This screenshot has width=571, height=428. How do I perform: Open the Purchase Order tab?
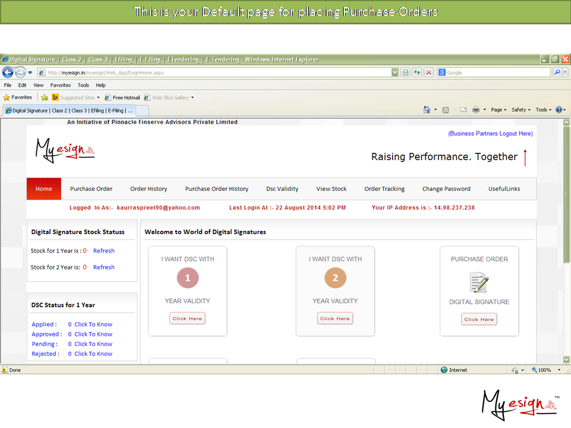tap(91, 189)
